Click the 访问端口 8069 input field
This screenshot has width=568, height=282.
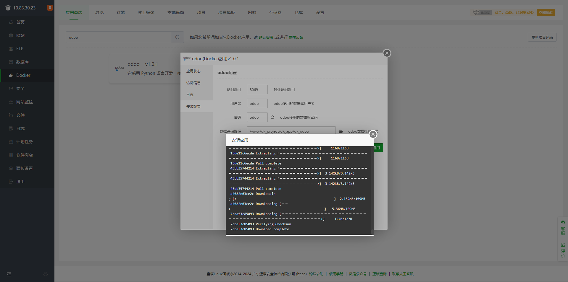[x=257, y=89]
